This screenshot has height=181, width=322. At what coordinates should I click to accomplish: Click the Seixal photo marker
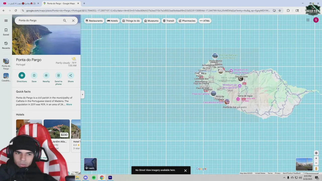[x=221, y=71]
